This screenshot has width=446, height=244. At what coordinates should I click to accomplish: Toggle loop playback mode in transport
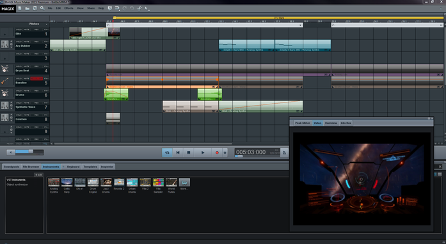coord(167,152)
